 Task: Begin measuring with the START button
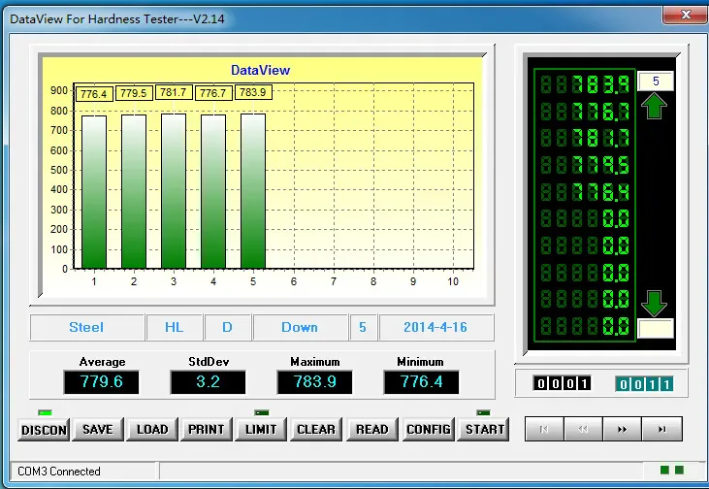[x=484, y=429]
